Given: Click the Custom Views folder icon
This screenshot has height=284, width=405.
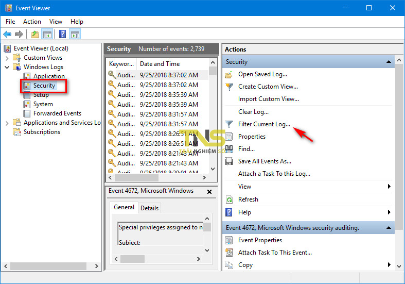Looking at the screenshot, I should [17, 57].
